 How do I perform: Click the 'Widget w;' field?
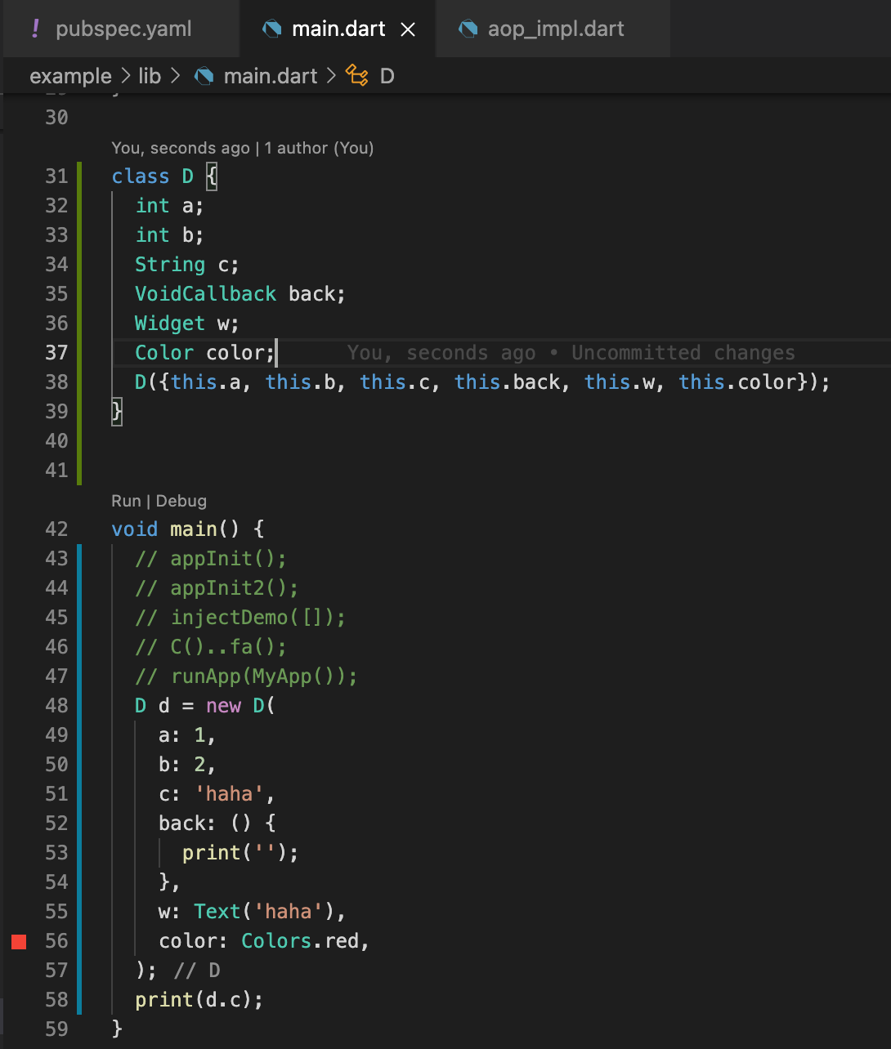(x=187, y=324)
